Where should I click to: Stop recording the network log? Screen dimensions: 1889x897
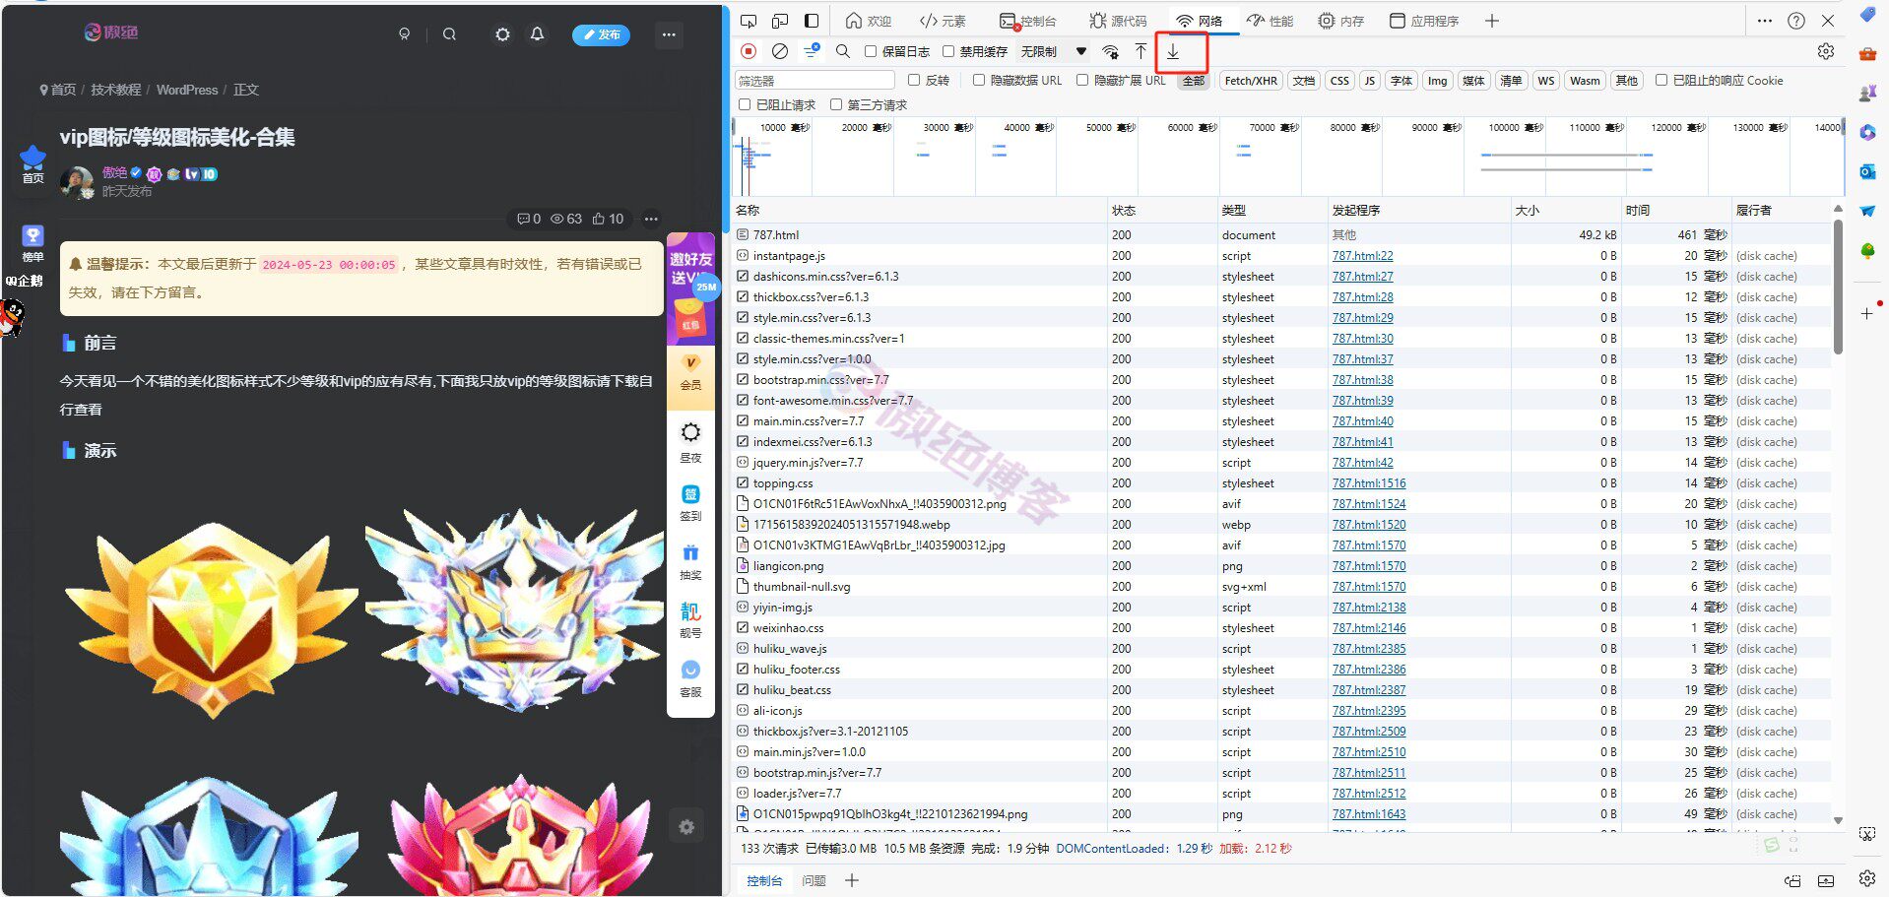tap(749, 51)
